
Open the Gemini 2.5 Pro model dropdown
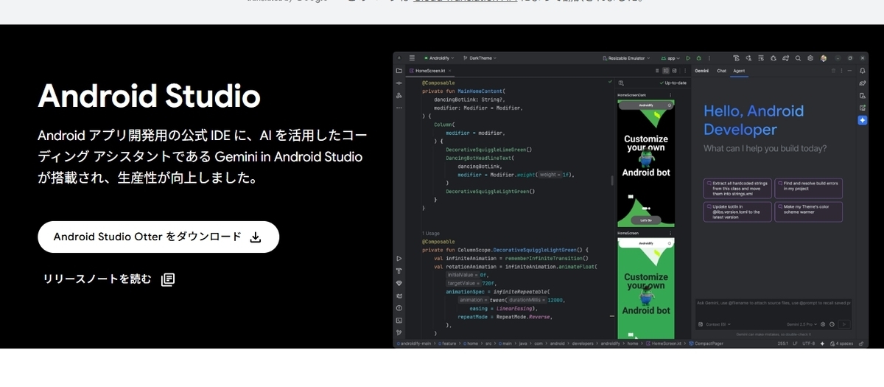pyautogui.click(x=801, y=324)
